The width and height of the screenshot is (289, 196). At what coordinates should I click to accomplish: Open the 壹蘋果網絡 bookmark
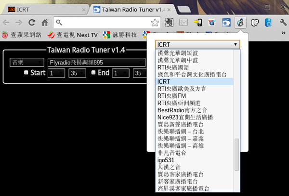click(x=22, y=35)
